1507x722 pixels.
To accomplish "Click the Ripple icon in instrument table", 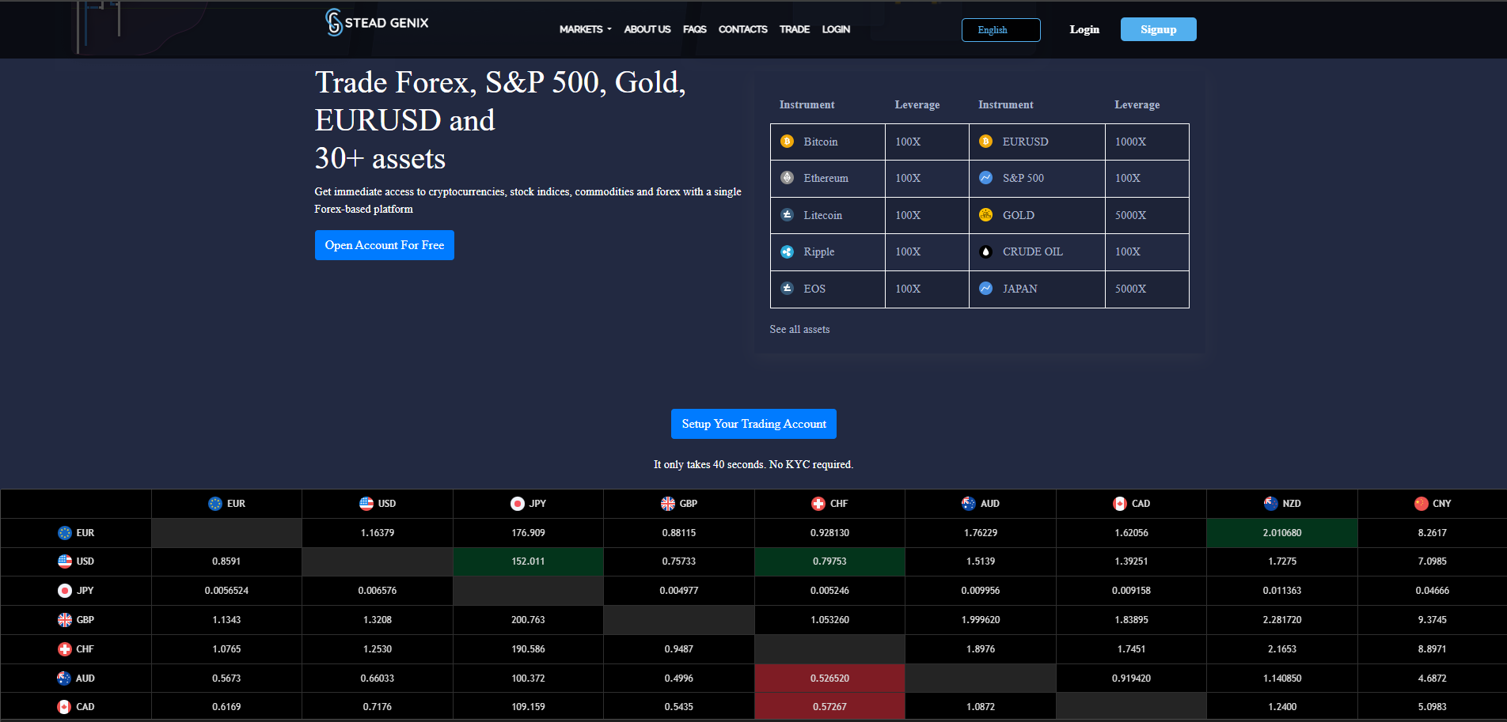I will click(x=787, y=251).
